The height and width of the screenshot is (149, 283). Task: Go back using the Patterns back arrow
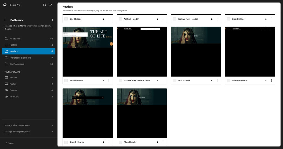coord(5,20)
